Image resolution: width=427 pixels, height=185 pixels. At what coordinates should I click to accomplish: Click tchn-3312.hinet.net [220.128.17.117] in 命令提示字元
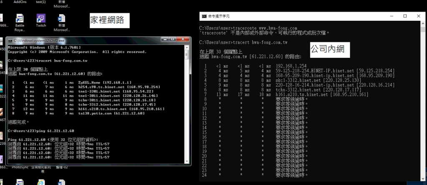click(x=319, y=90)
